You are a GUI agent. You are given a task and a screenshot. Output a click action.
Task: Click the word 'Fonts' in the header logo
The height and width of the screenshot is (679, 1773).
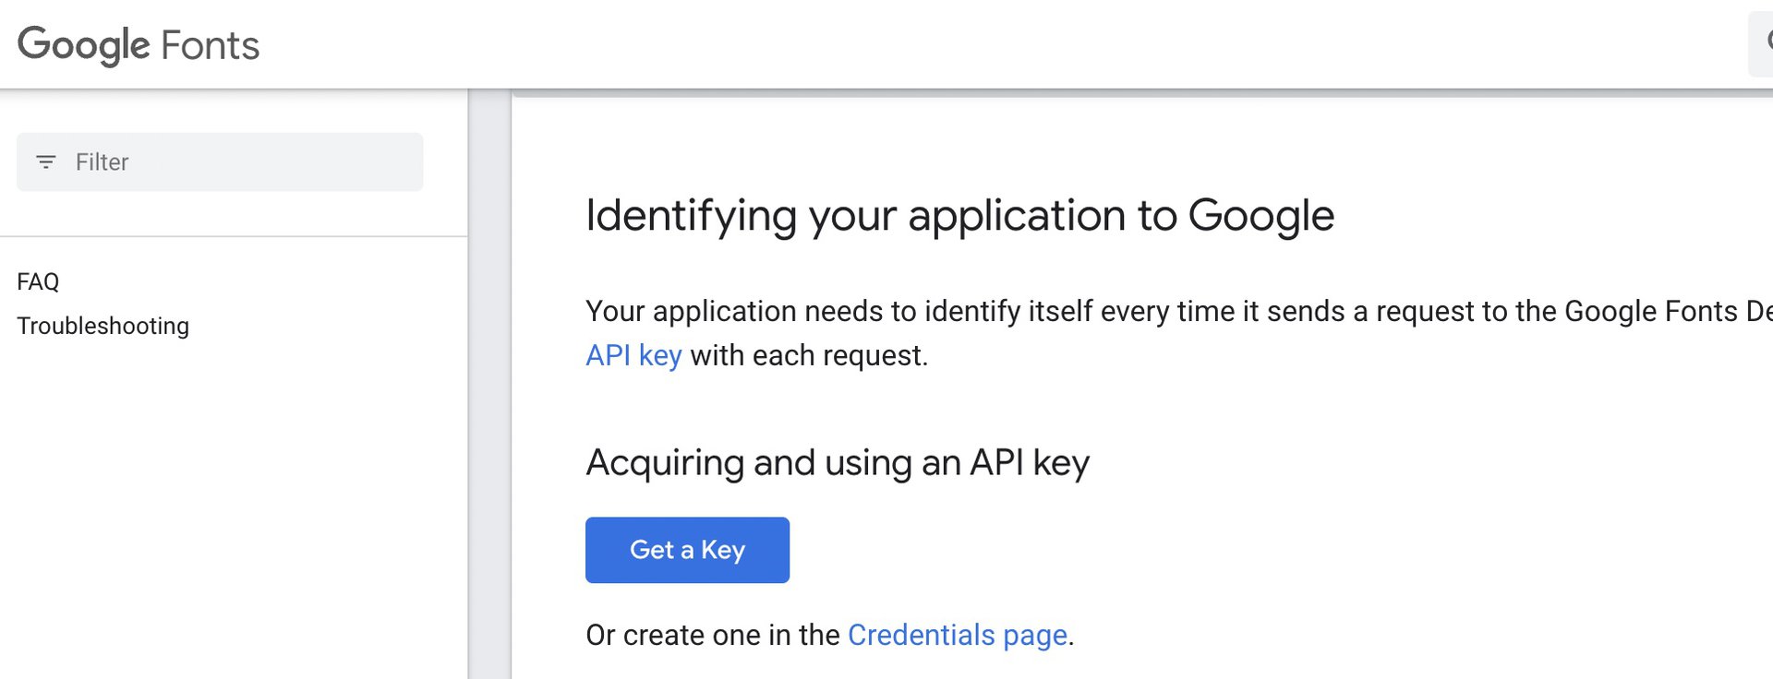211,45
